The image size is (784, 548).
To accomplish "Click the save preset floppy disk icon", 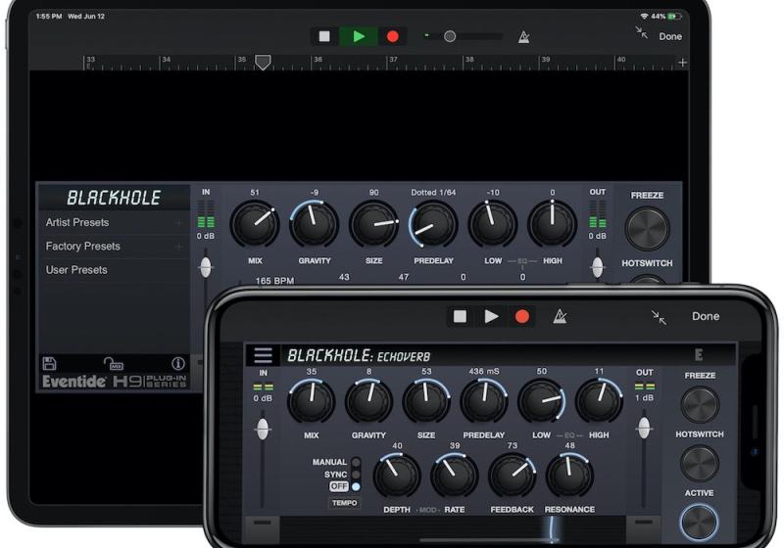I will (49, 363).
